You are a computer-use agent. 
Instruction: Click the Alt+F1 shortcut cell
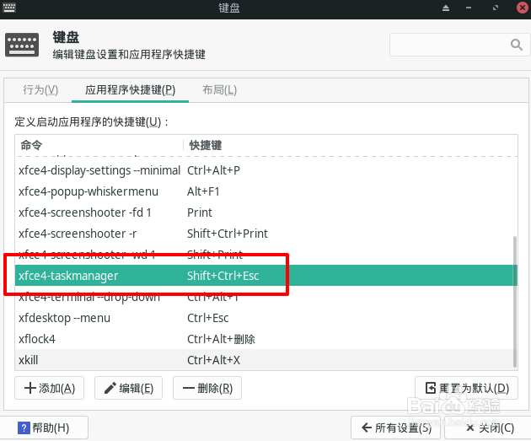[203, 191]
